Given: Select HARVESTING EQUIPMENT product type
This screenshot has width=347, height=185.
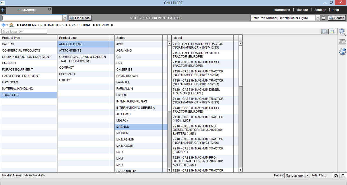Looking at the screenshot, I should point(28,76).
